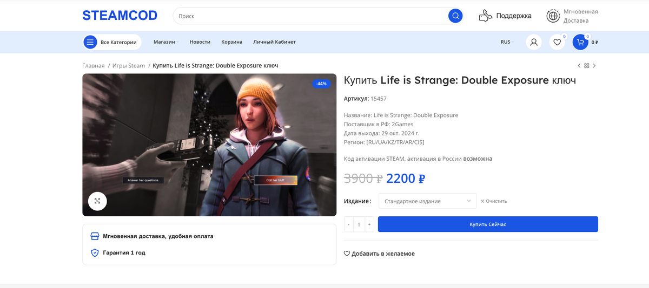Click Дата выхода: 29 окт. 2024 г. line

(x=382, y=133)
